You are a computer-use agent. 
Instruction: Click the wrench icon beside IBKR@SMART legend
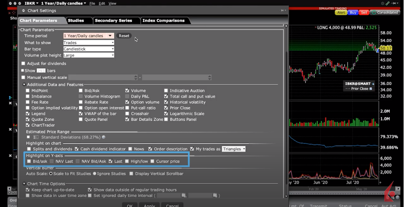coord(373,84)
